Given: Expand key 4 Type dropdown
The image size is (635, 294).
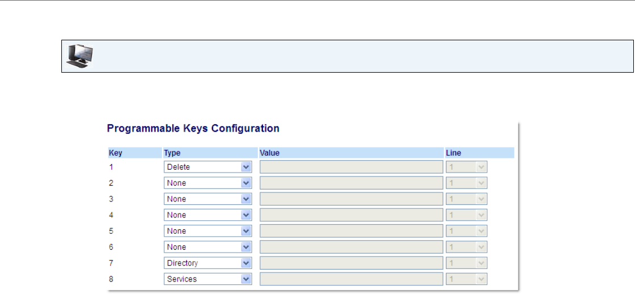Looking at the screenshot, I should pos(208,215).
